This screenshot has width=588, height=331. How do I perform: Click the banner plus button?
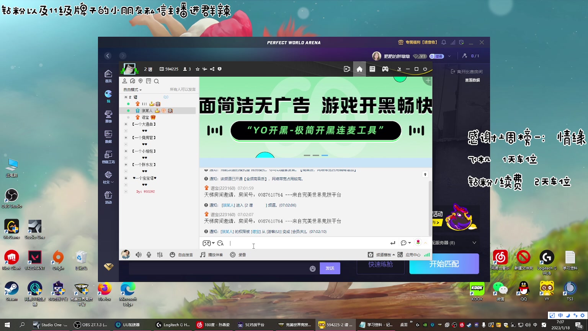428,81
